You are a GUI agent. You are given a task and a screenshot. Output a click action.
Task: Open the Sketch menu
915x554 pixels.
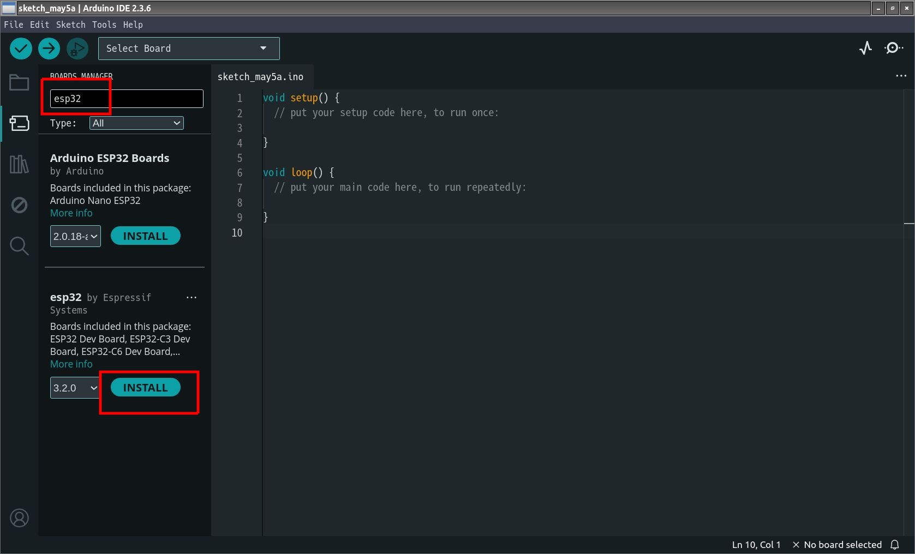pyautogui.click(x=70, y=25)
